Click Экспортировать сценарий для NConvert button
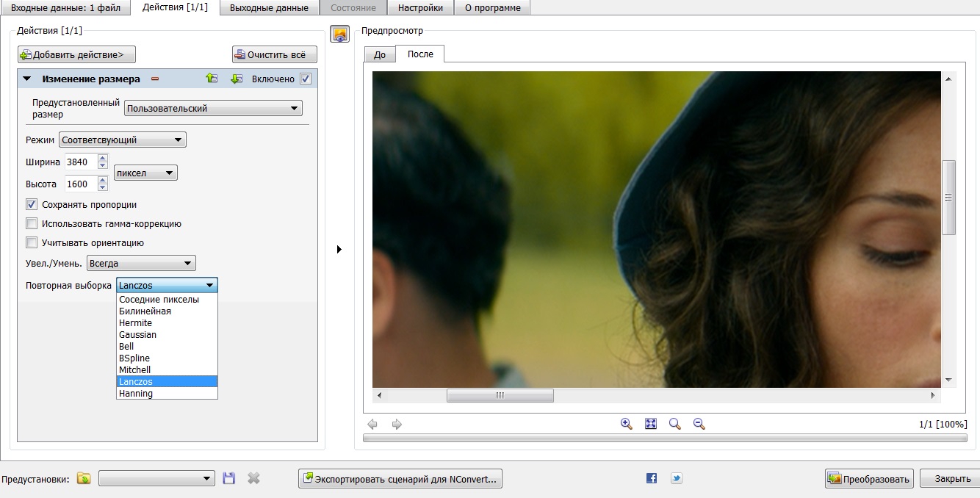 click(400, 479)
